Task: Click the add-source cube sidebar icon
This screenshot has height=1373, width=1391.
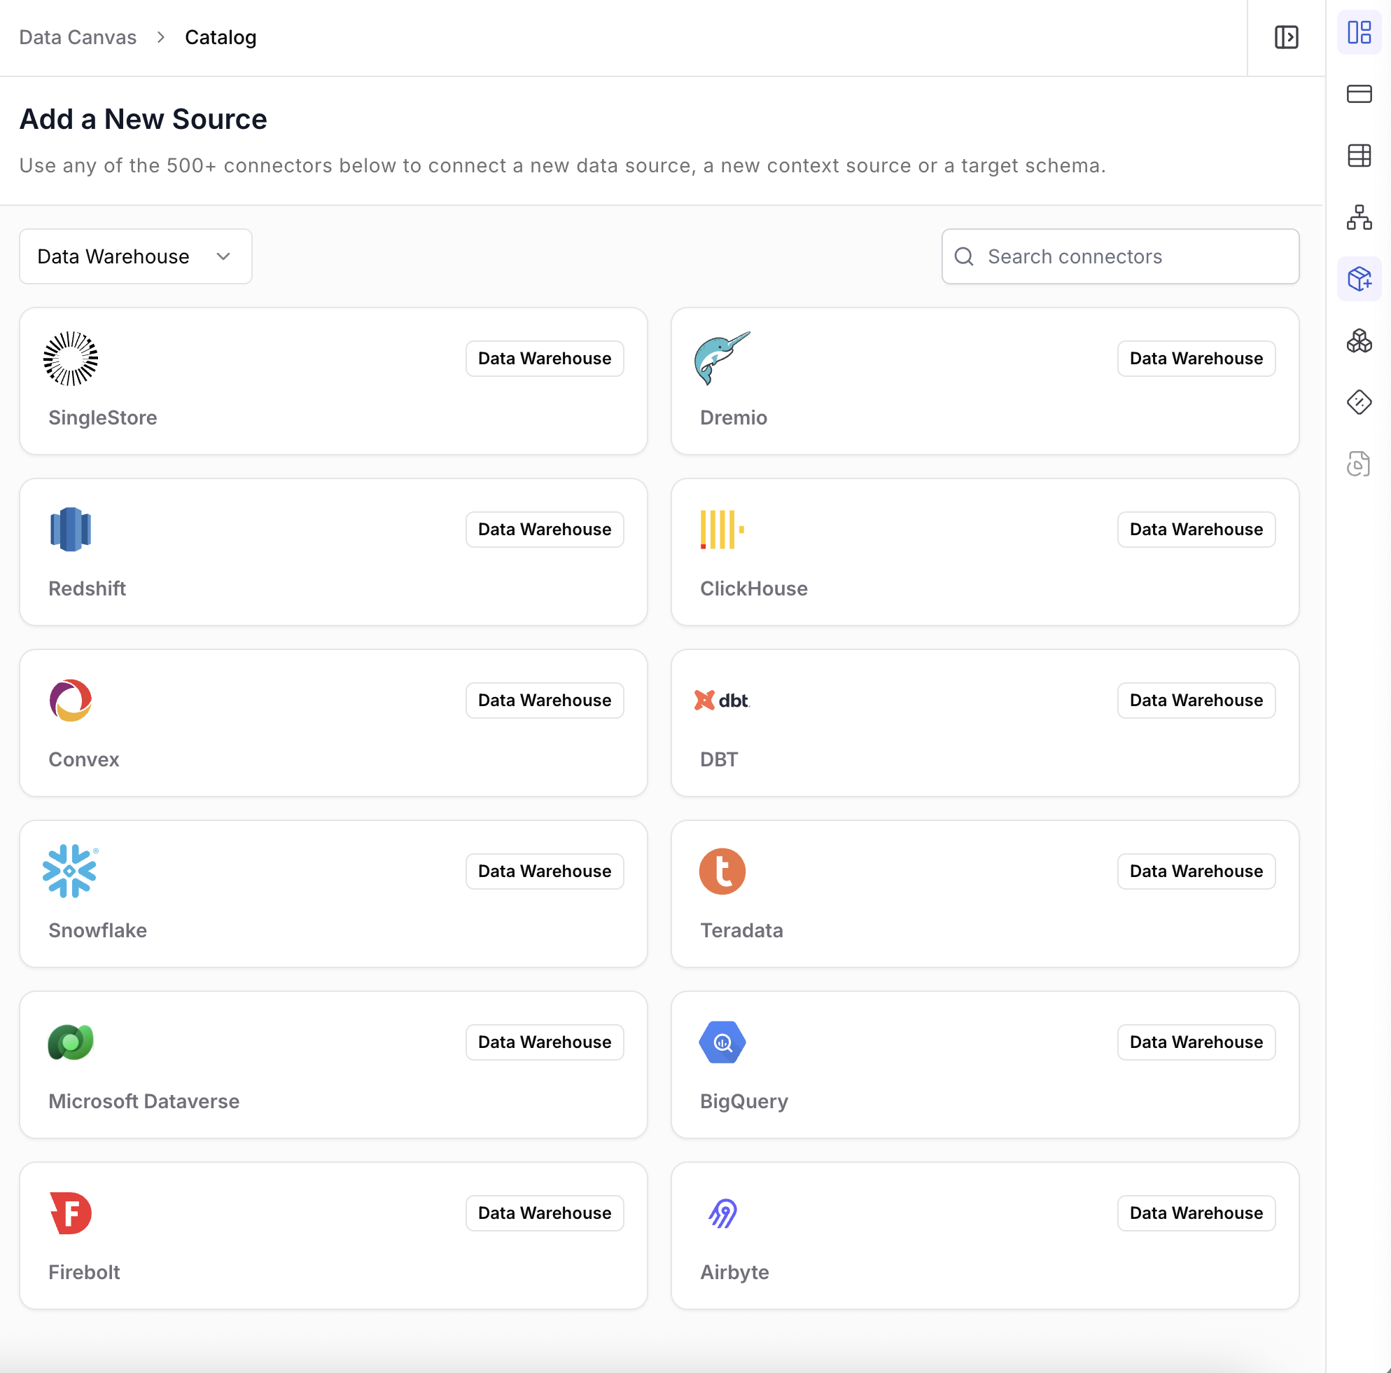Action: (1359, 279)
